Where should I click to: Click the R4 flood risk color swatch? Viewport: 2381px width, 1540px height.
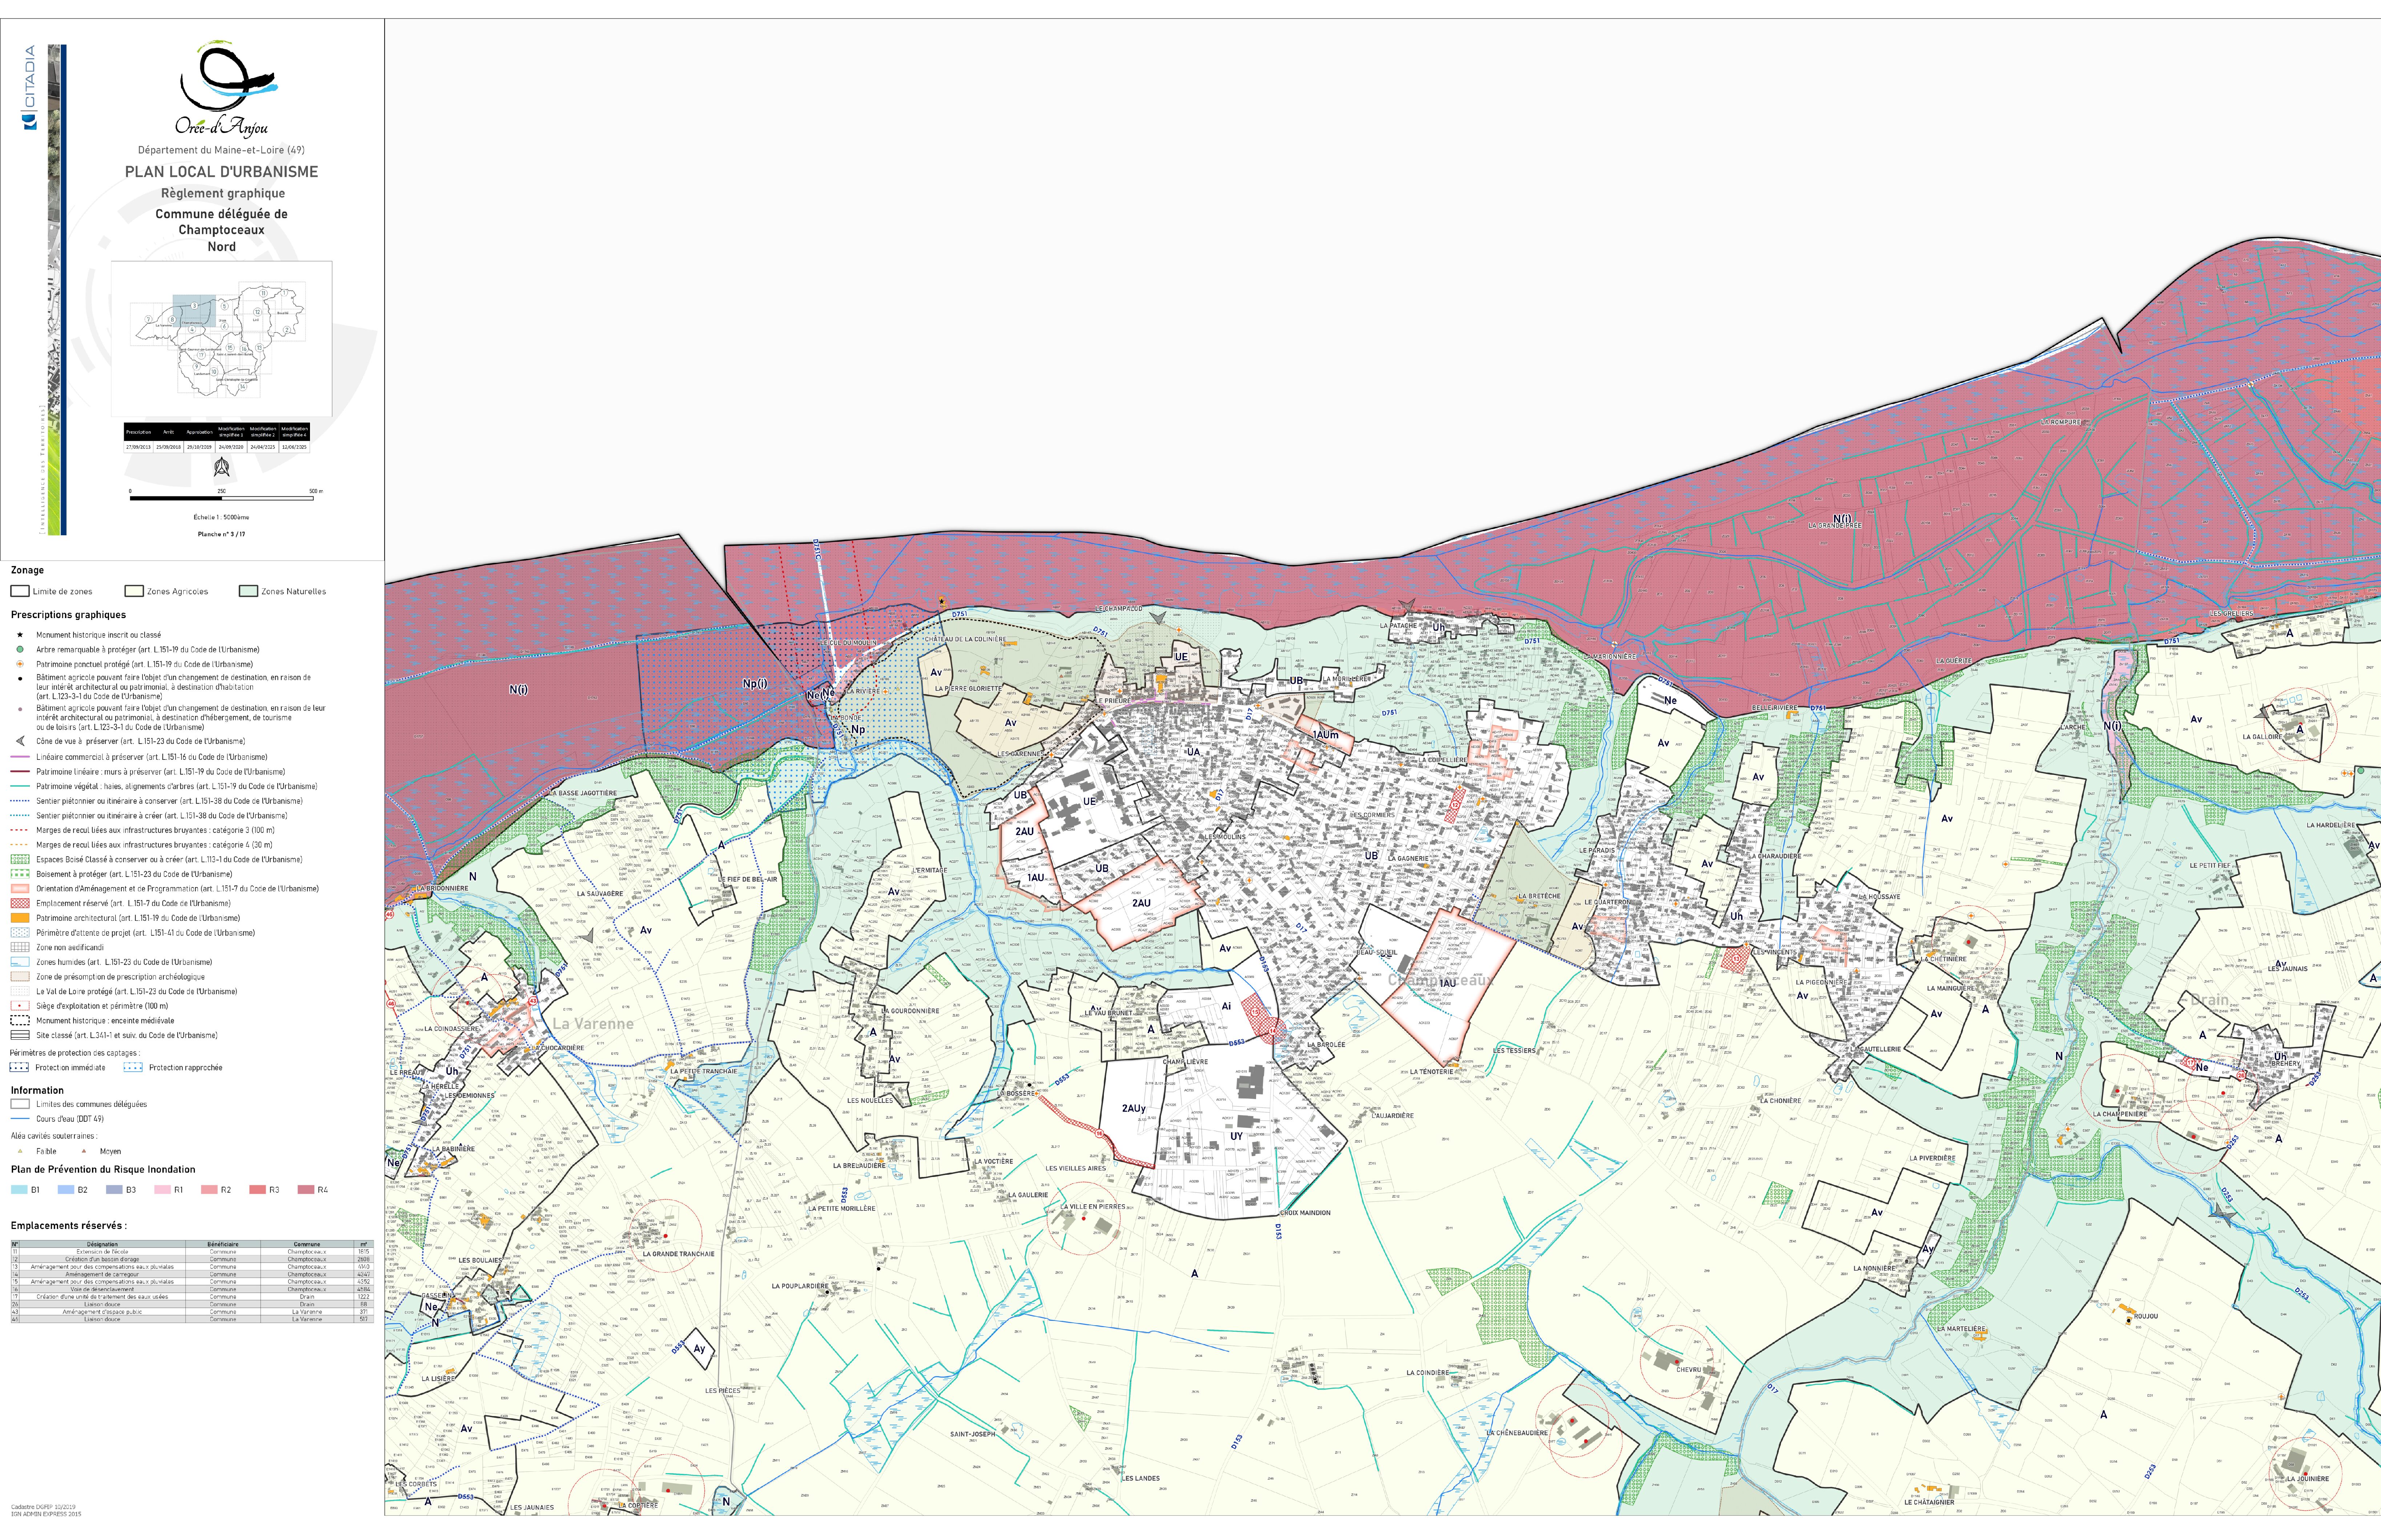(x=306, y=1190)
